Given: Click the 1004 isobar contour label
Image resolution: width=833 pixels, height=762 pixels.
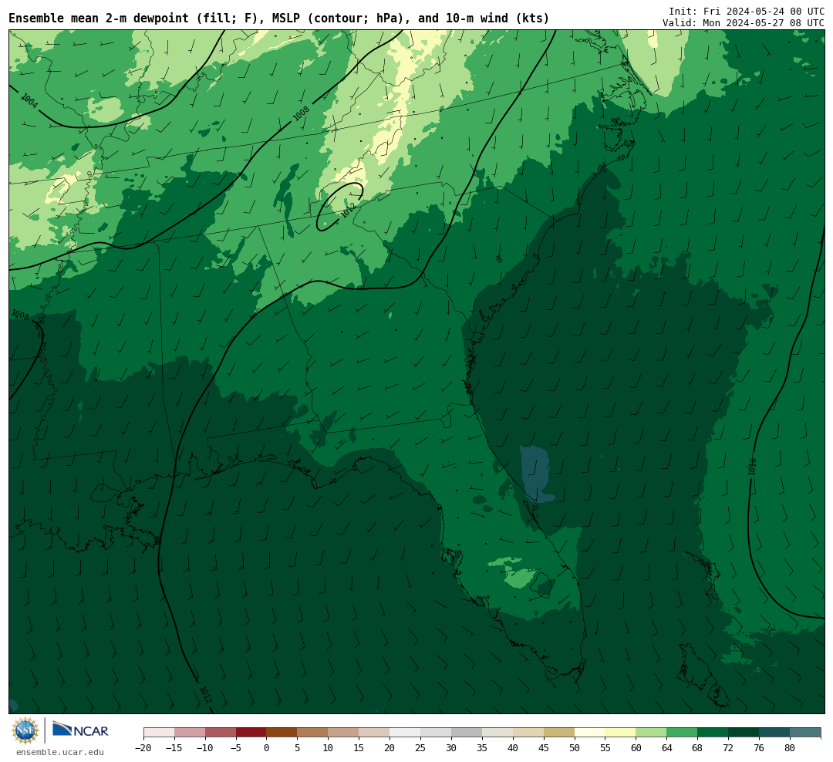Looking at the screenshot, I should [29, 101].
